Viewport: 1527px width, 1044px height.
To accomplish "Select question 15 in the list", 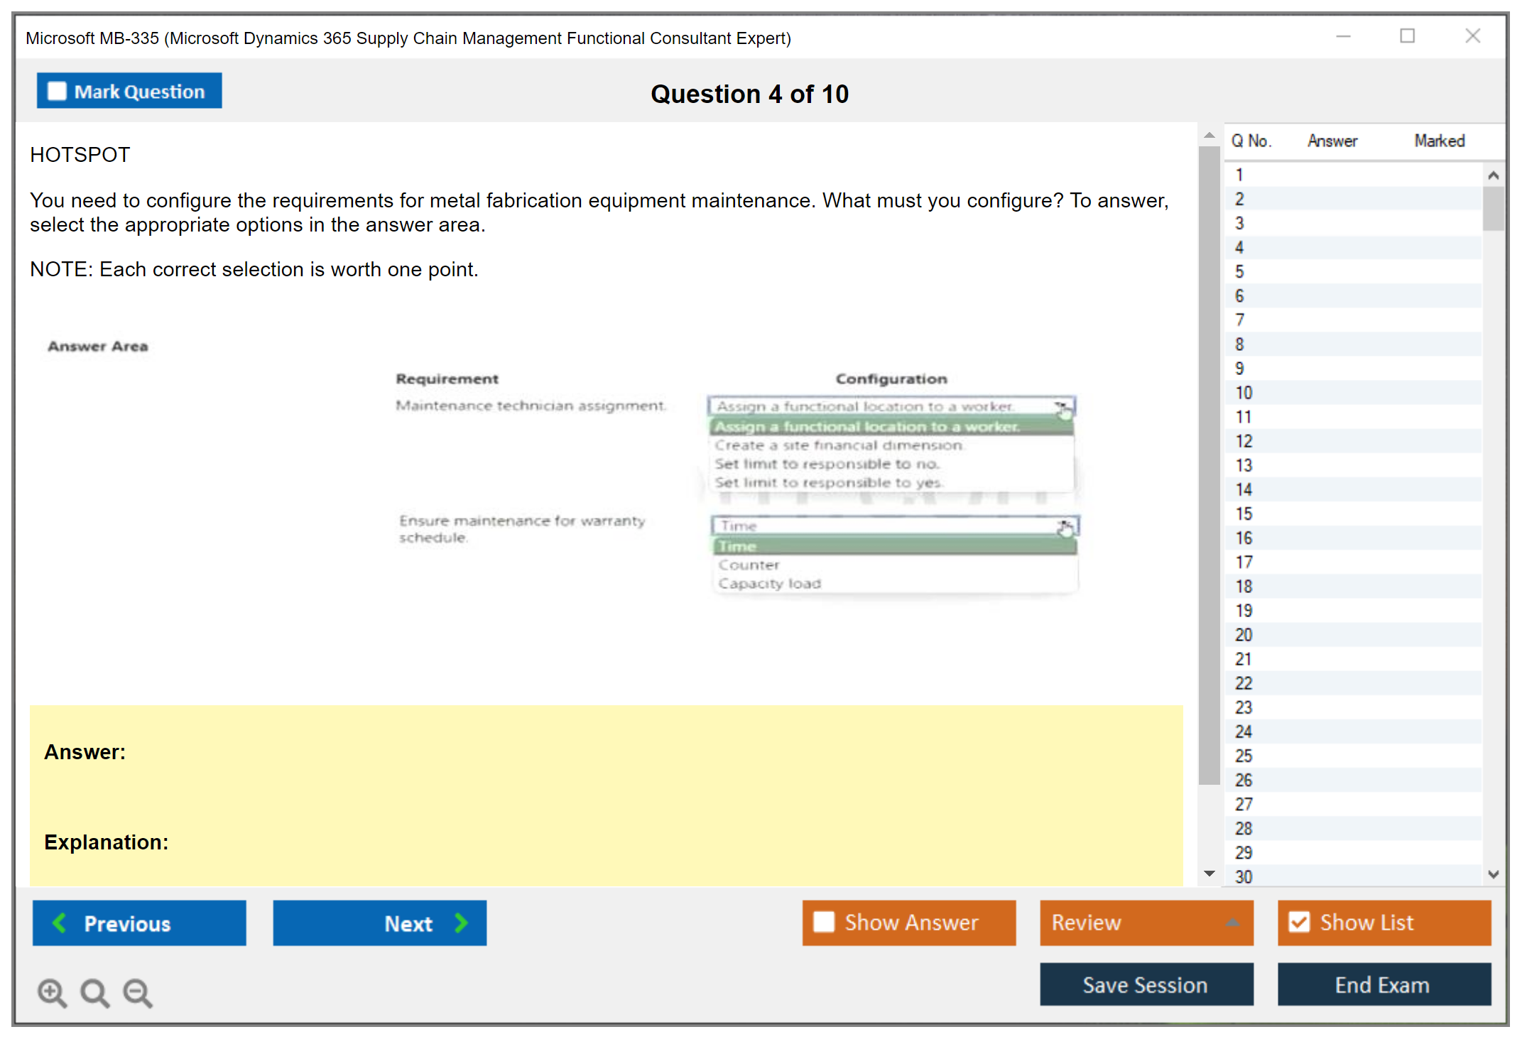I will 1244,513.
